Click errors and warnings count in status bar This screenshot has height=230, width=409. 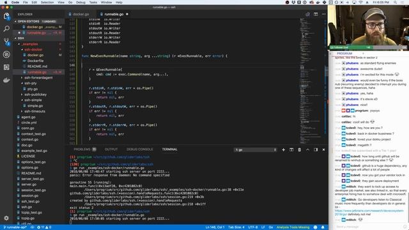(x=44, y=227)
